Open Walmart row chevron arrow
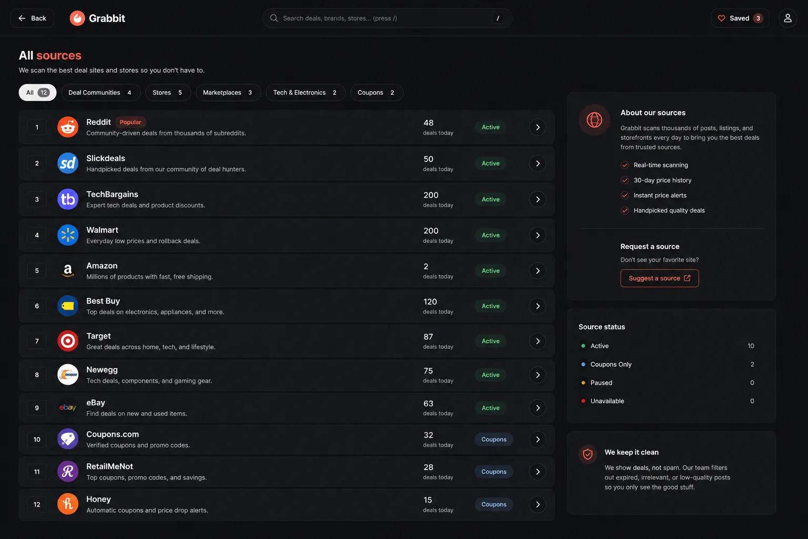This screenshot has height=539, width=808. (x=538, y=235)
